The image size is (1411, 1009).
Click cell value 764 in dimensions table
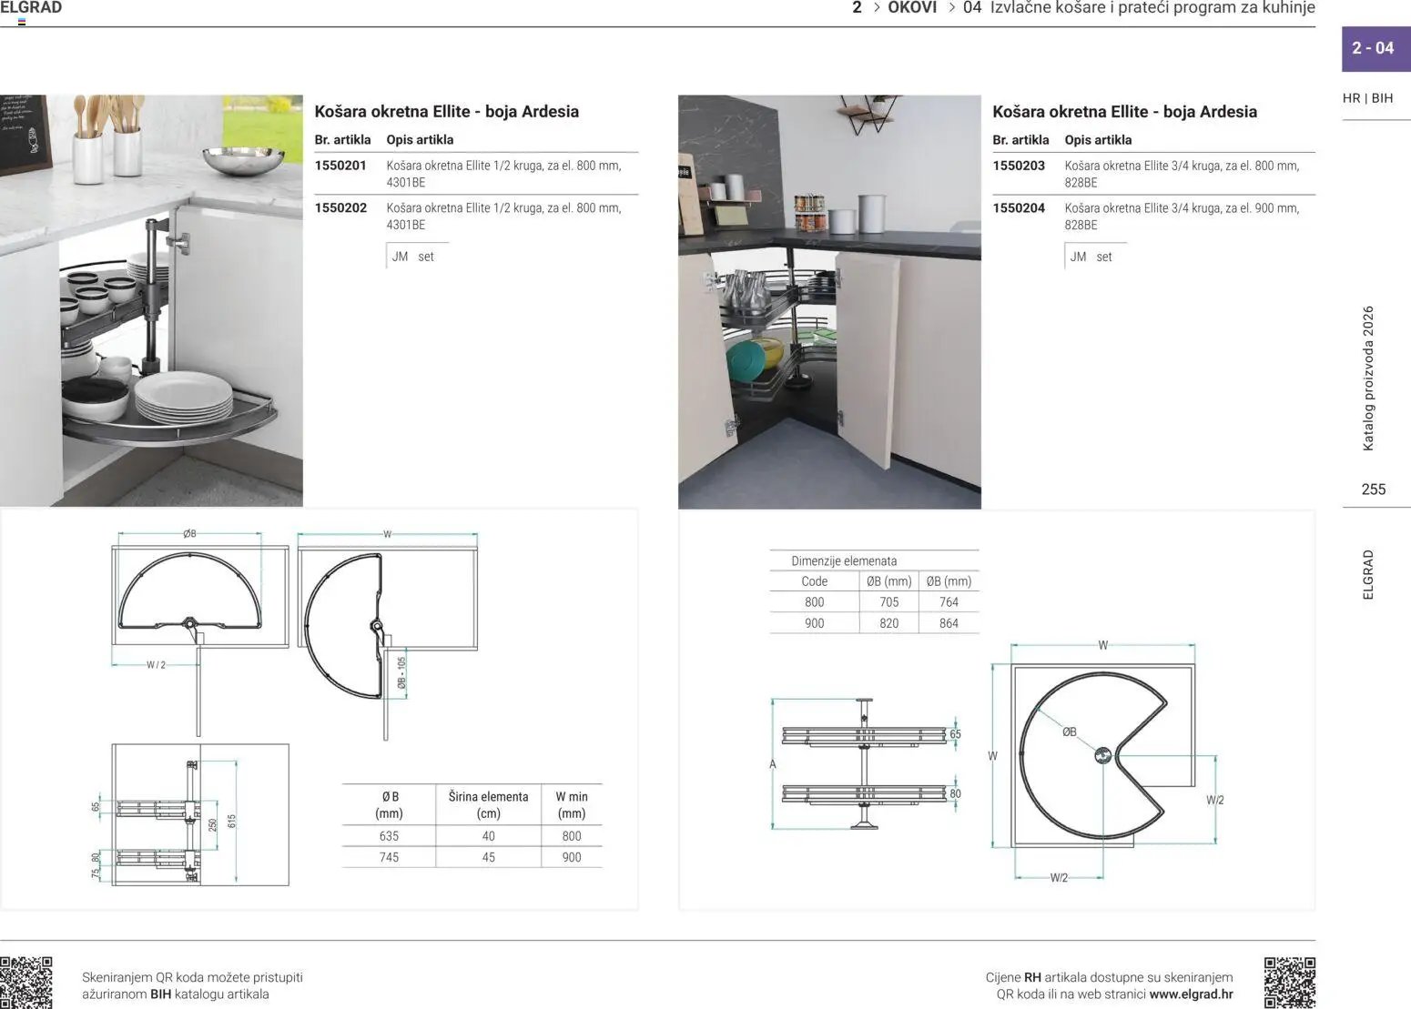pos(949,602)
